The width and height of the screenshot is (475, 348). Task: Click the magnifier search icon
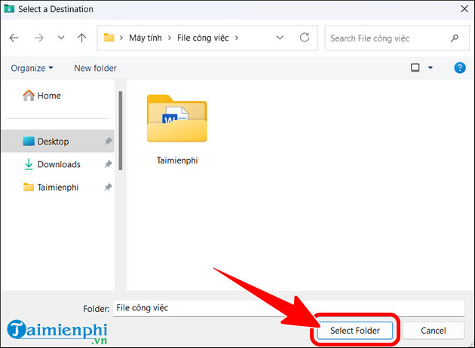455,38
